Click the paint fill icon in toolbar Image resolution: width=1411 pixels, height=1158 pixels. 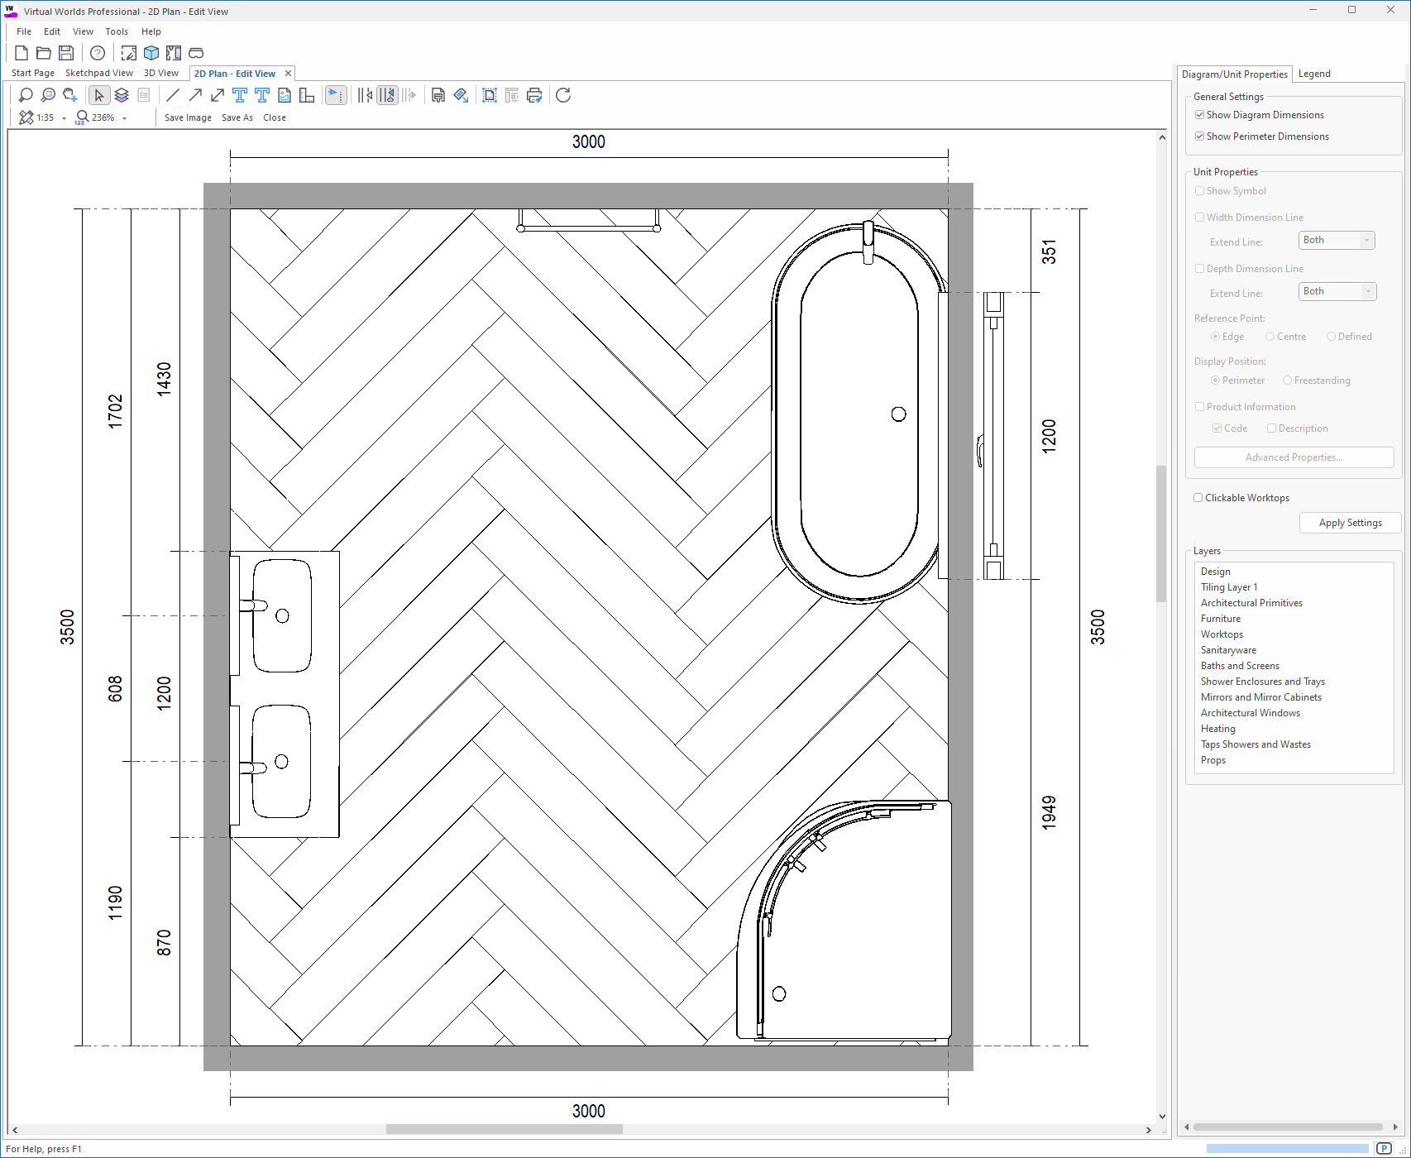pos(461,95)
